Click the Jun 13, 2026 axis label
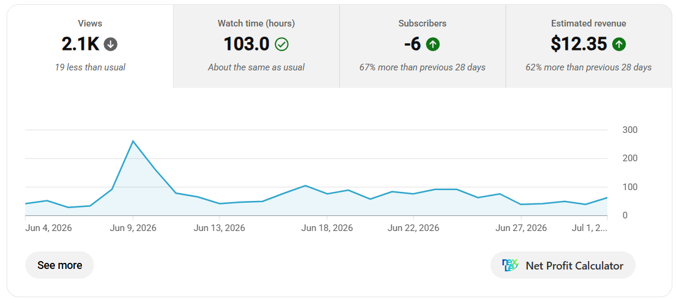 click(x=219, y=227)
